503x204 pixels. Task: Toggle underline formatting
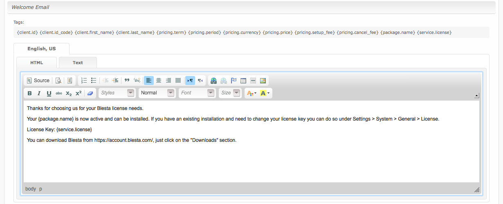(49, 93)
